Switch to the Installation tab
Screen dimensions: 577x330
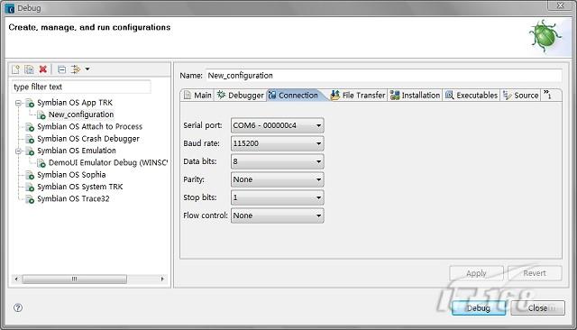(415, 96)
